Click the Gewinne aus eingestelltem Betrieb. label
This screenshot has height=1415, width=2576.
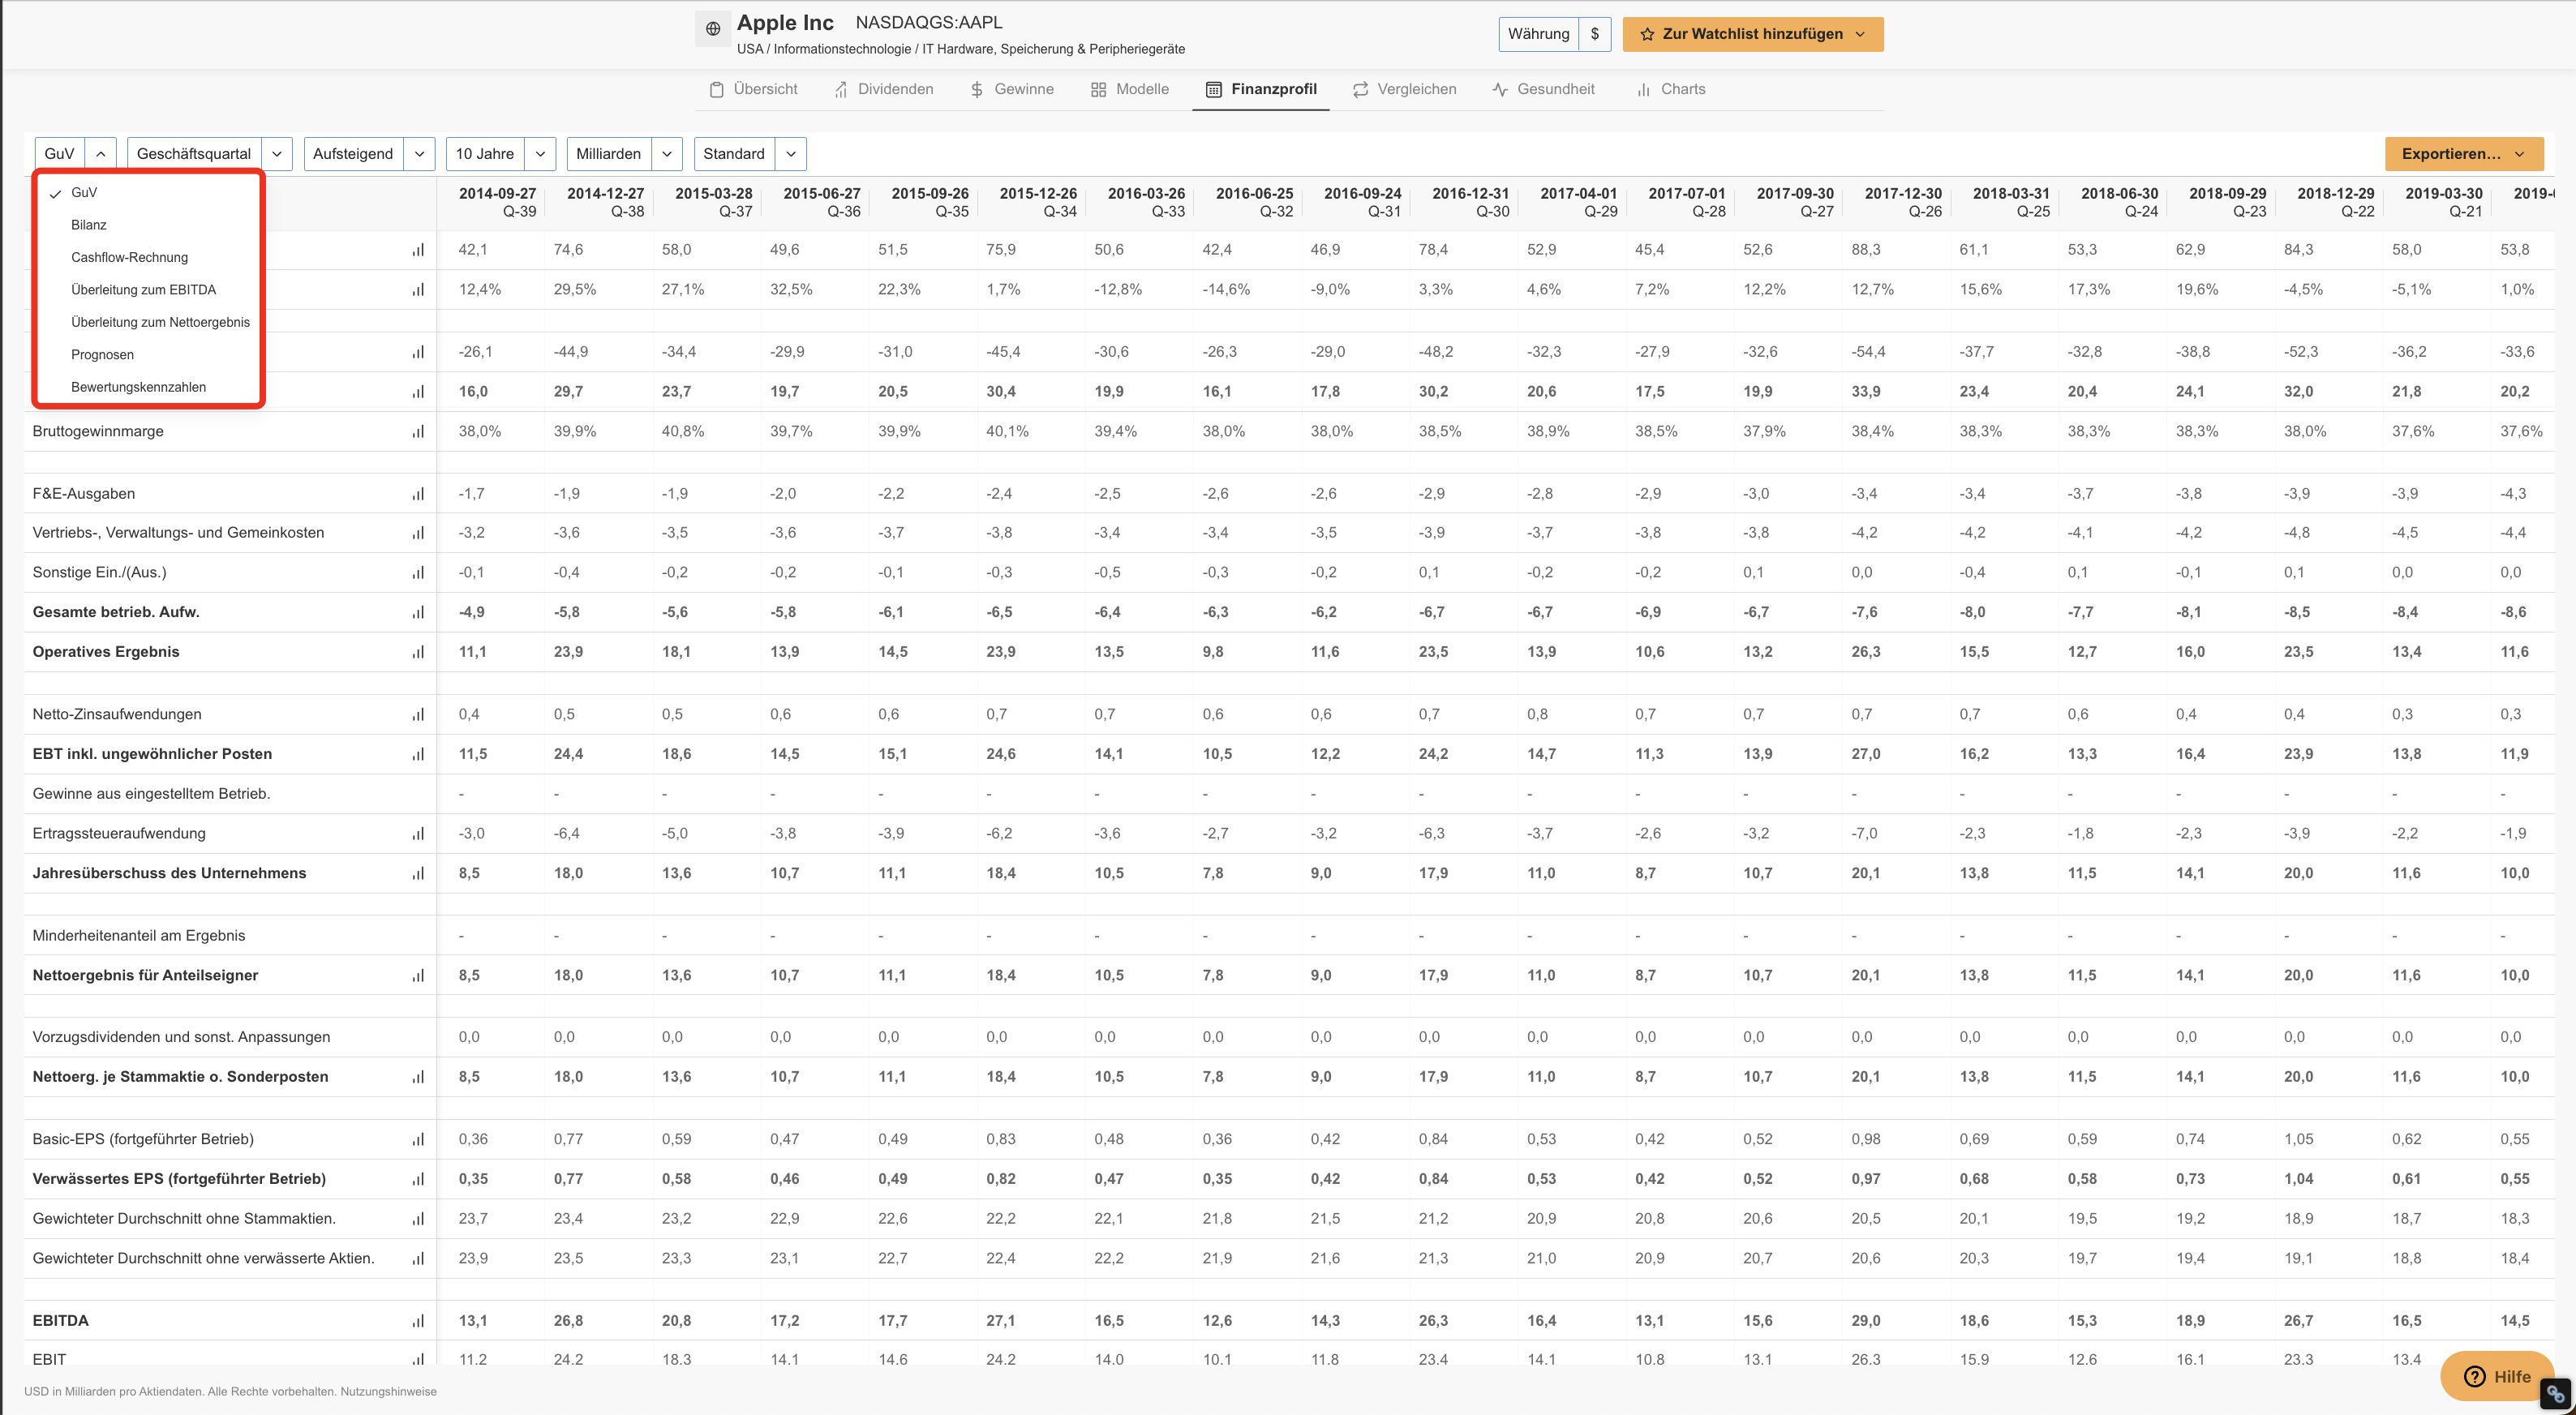pyautogui.click(x=151, y=794)
